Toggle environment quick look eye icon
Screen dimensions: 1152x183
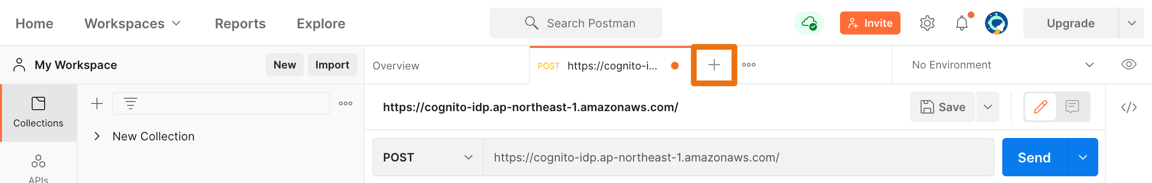(1129, 65)
